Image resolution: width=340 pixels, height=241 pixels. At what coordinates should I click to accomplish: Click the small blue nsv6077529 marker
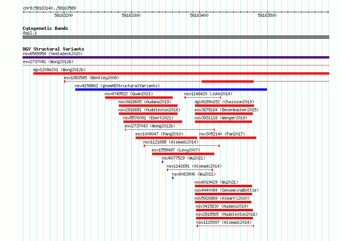click(x=163, y=162)
